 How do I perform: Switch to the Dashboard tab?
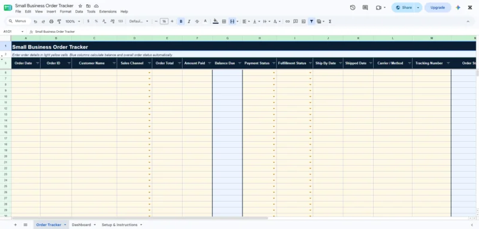[81, 225]
